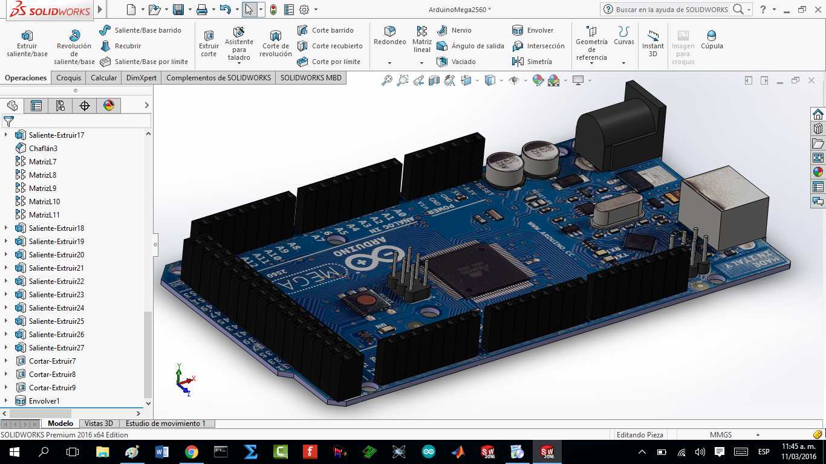
Task: Select the Cúpula dome tool
Action: click(712, 40)
